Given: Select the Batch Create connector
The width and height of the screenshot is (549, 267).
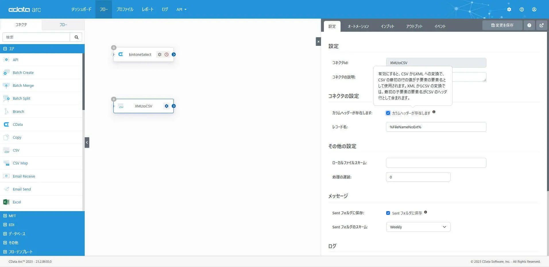Looking at the screenshot, I should click(41, 72).
